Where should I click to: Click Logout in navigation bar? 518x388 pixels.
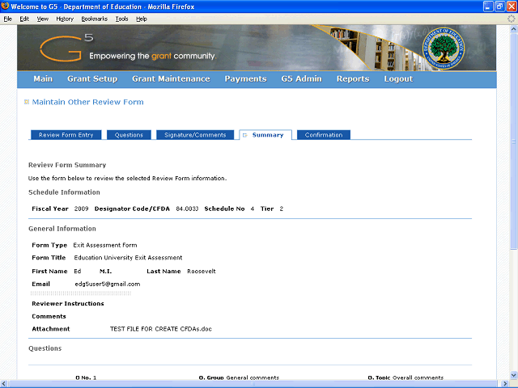click(398, 79)
